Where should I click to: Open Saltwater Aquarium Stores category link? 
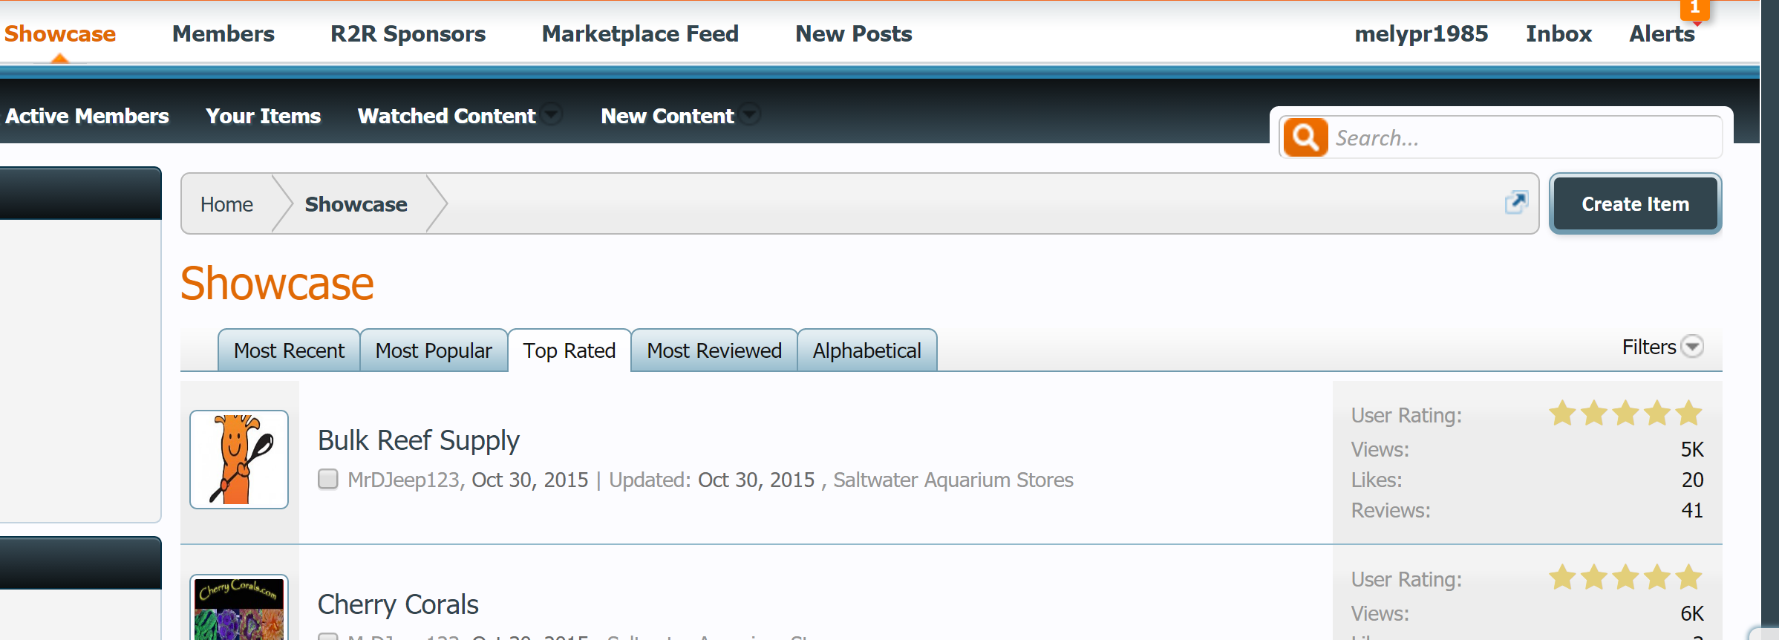[x=953, y=480]
